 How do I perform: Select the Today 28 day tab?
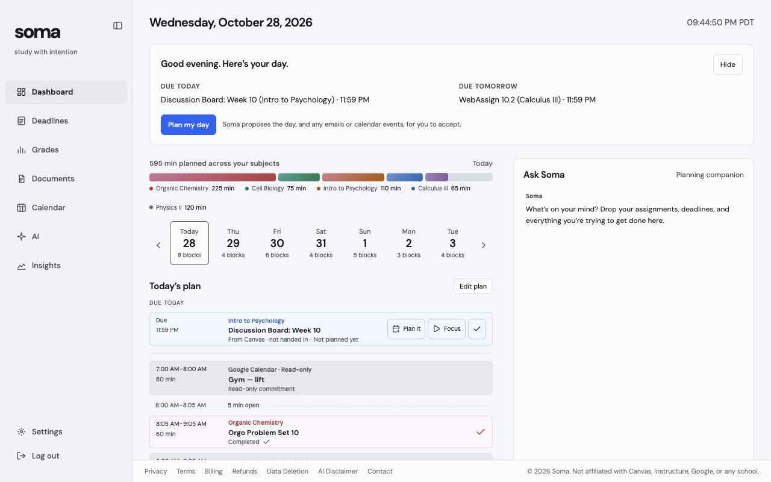[189, 243]
